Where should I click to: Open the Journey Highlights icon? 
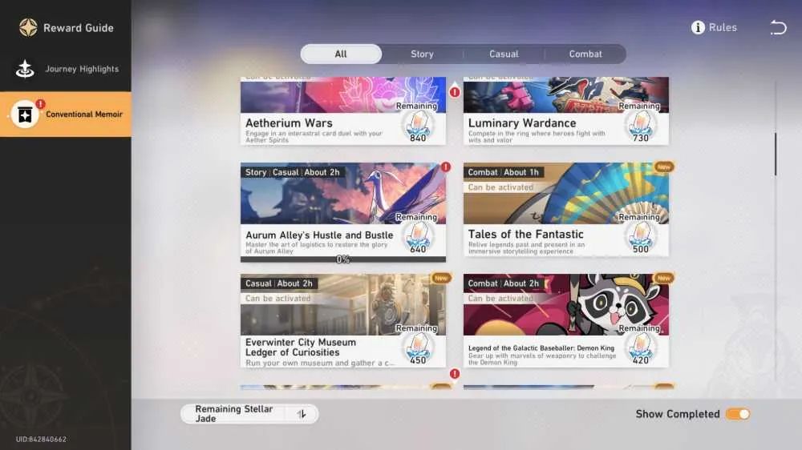pyautogui.click(x=25, y=69)
